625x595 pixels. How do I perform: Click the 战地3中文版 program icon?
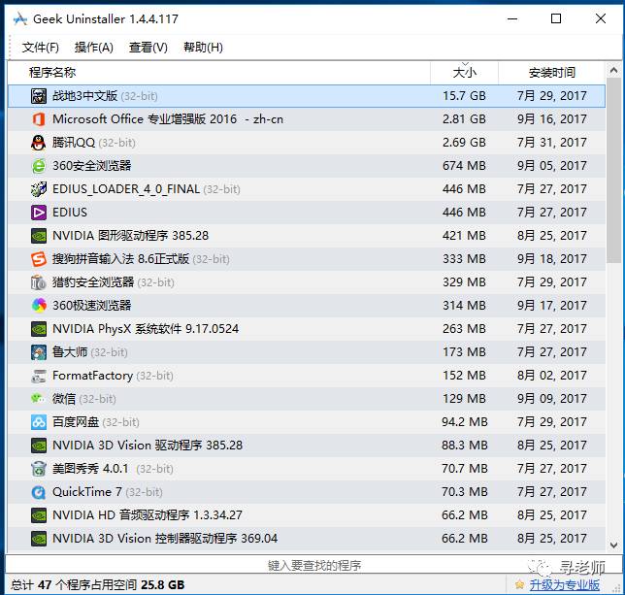click(39, 96)
